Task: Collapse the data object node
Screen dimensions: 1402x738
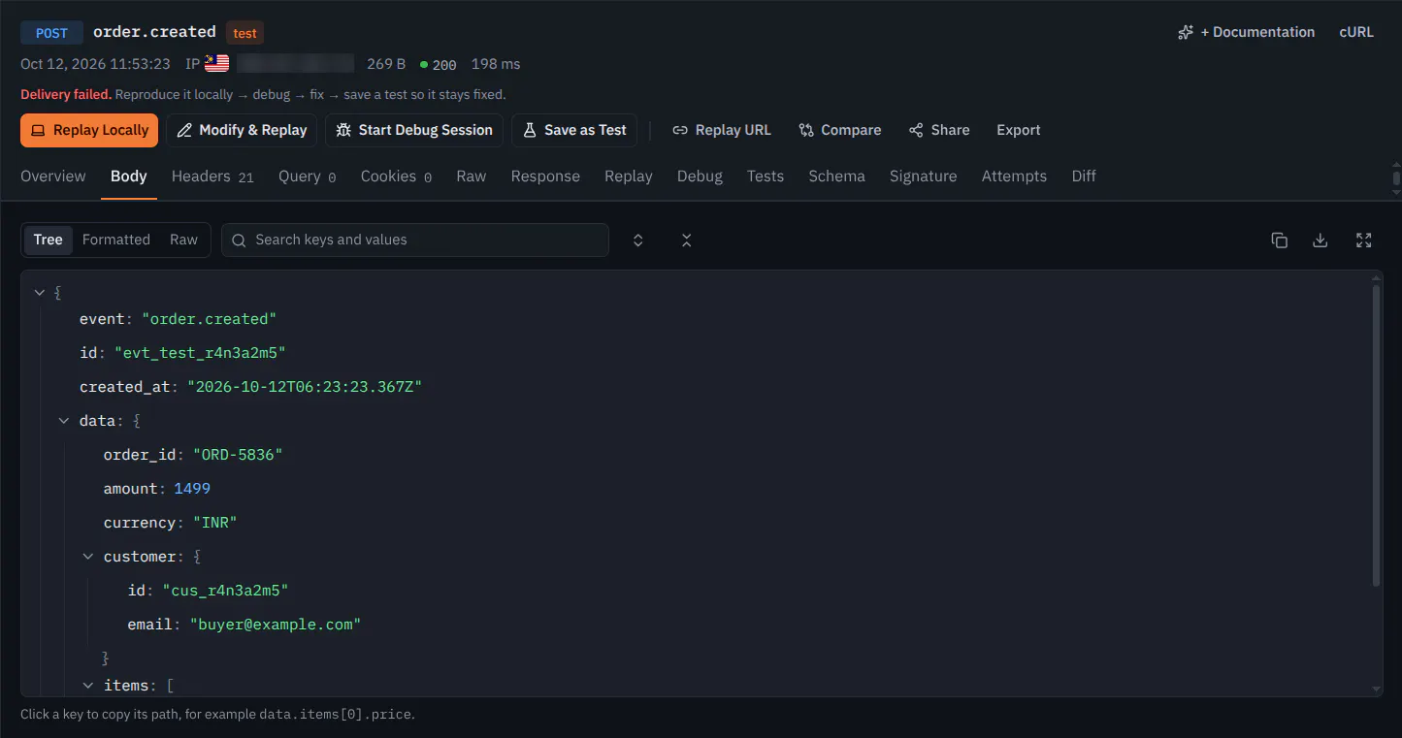Action: 64,421
